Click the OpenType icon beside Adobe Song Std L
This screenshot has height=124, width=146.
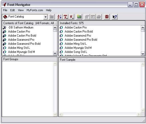point(61,52)
